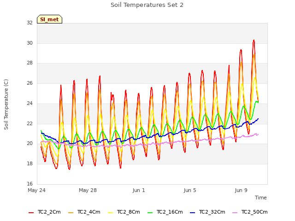This screenshot has width=295, height=221.
Task: Click the orange TC2_4Cm legend swatch
Action: [x=71, y=213]
